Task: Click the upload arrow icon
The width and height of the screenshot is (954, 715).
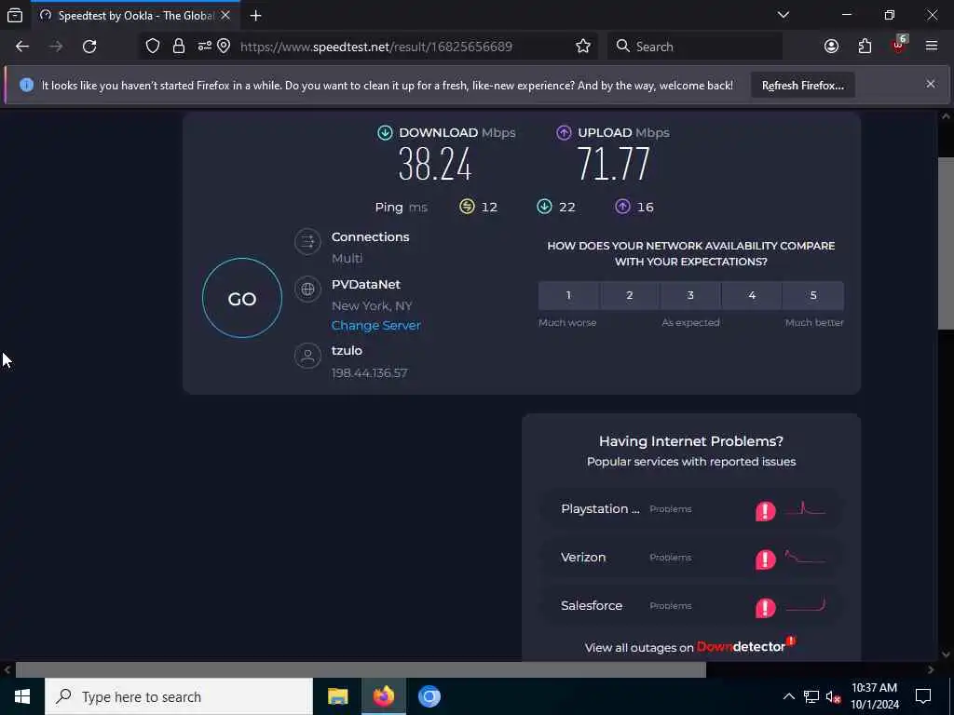Action: 564,132
